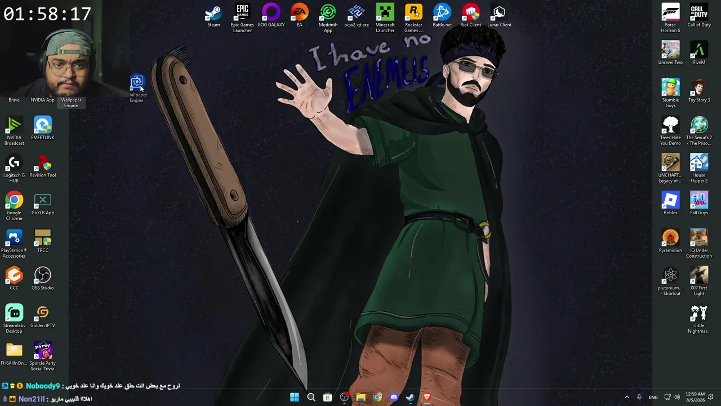Click the GoXLR App icon
The width and height of the screenshot is (721, 406).
[x=43, y=204]
